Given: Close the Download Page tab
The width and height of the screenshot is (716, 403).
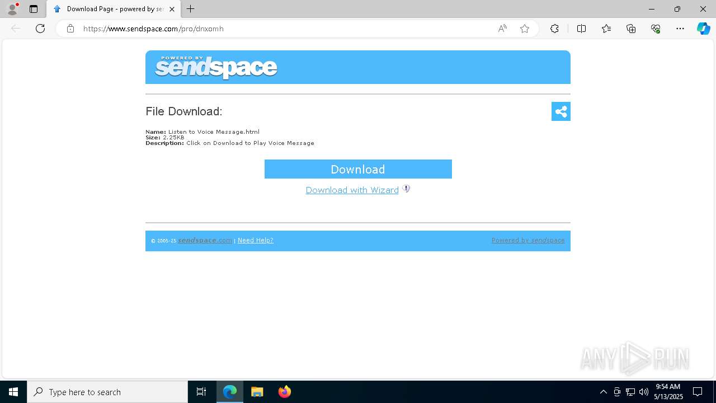Looking at the screenshot, I should click(172, 9).
